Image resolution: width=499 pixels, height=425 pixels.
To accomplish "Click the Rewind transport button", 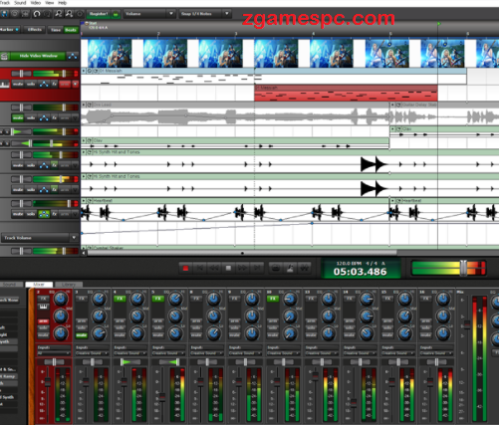I will (214, 268).
